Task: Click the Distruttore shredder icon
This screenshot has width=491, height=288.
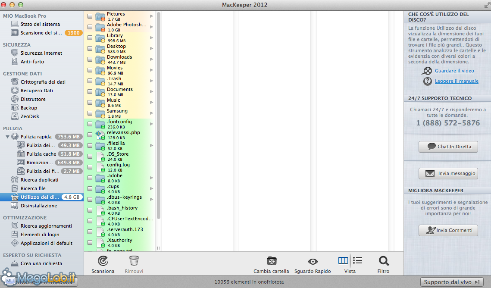Action: [14, 99]
